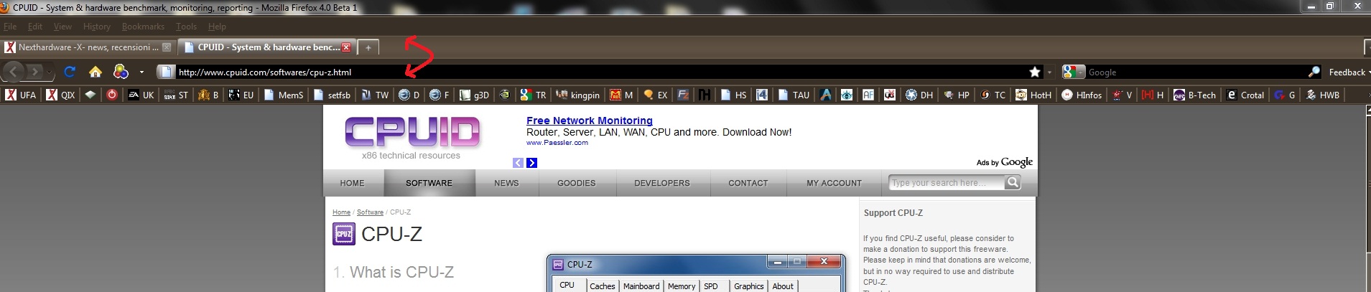Open the history dropdown next to Forward

tap(50, 72)
